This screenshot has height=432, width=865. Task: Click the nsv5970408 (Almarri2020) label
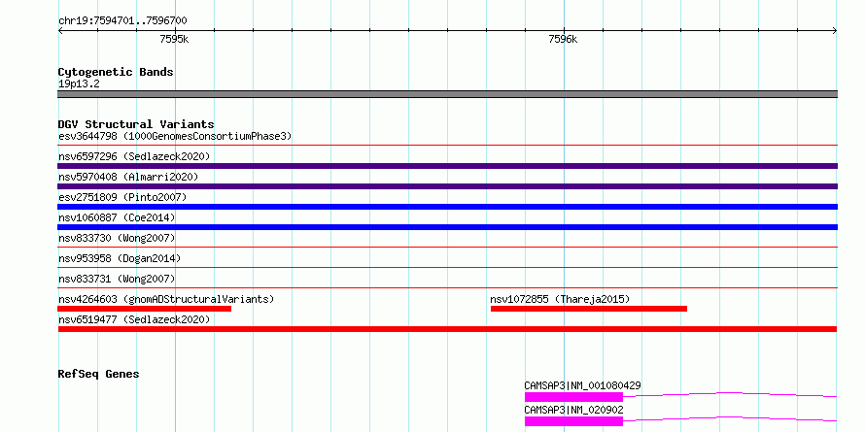(128, 177)
